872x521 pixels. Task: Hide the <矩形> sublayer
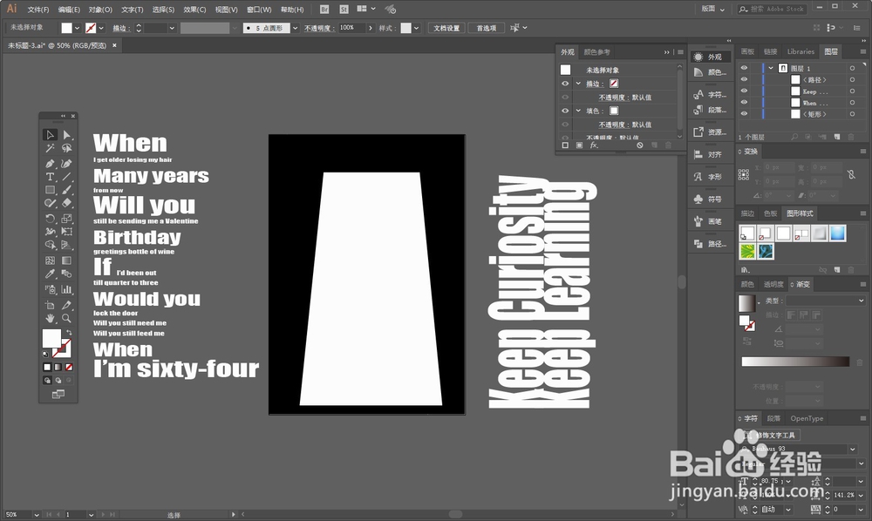744,114
